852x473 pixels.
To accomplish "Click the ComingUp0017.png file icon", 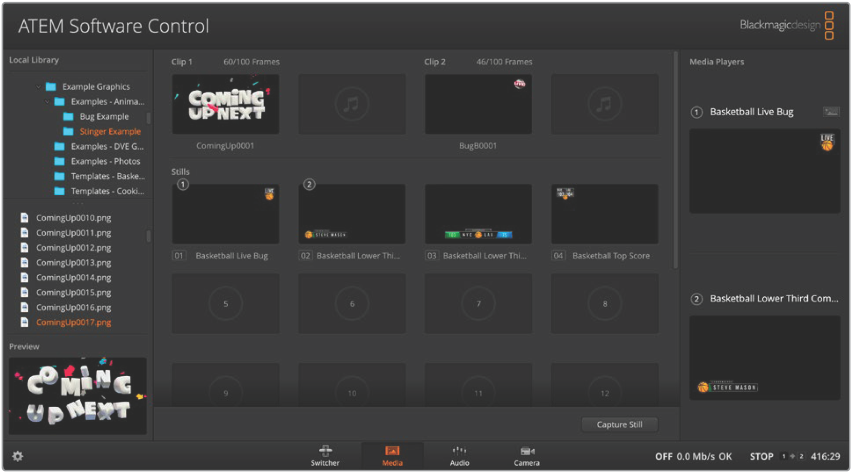I will [x=24, y=322].
